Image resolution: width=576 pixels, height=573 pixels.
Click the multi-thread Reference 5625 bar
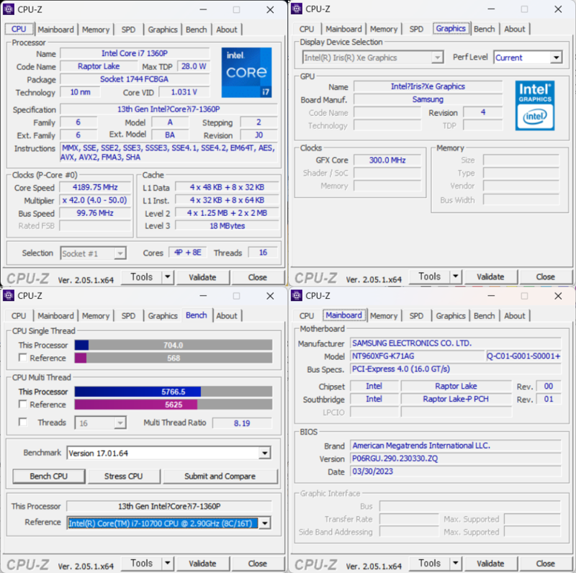pos(174,405)
